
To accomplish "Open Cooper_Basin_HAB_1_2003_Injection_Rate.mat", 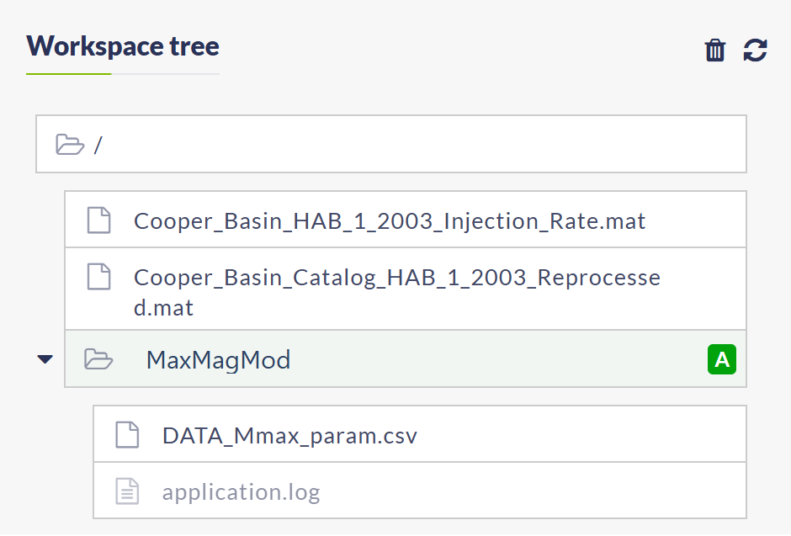I will [390, 221].
